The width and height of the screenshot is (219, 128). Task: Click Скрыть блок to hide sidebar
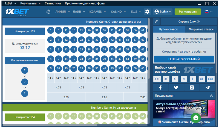[x=189, y=22]
